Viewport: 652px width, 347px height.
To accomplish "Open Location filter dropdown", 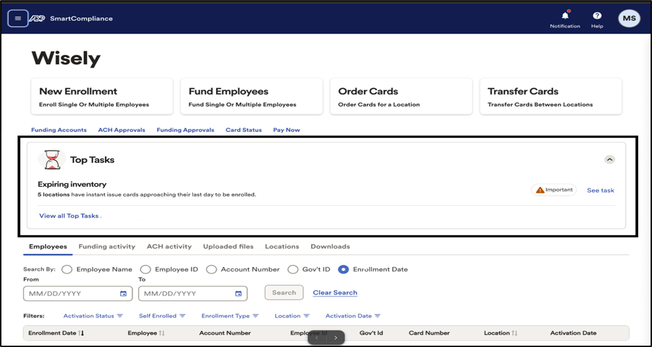I will click(292, 316).
